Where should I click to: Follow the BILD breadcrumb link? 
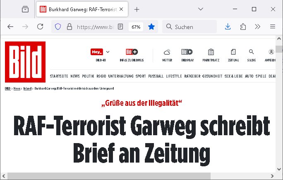tap(7, 88)
